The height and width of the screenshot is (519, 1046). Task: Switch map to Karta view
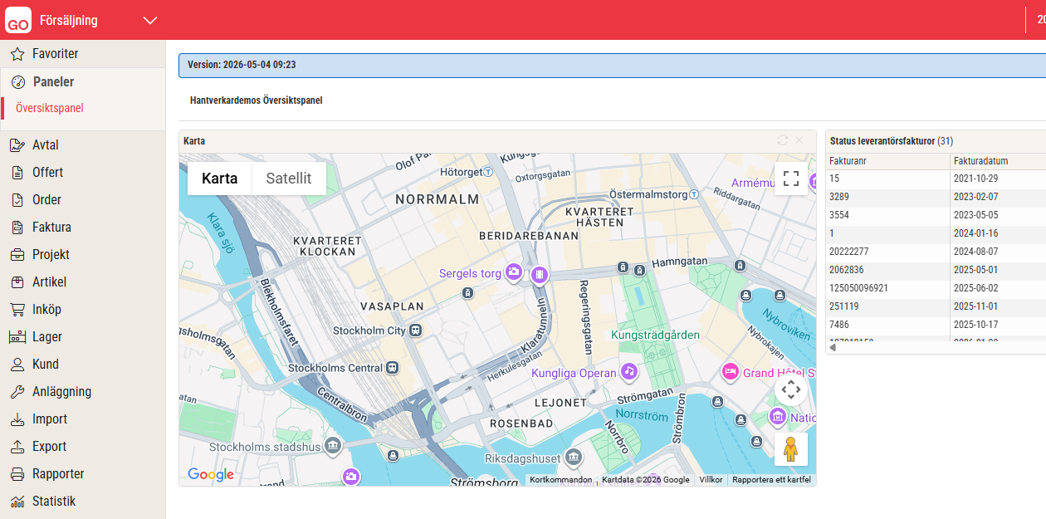pos(220,179)
